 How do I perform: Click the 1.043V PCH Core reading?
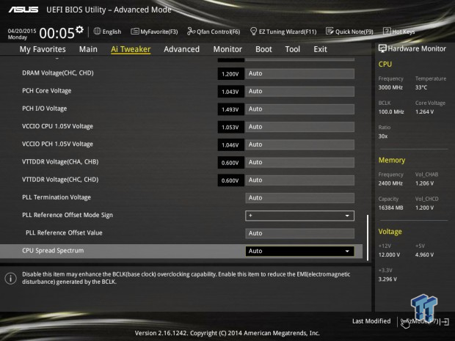(230, 92)
